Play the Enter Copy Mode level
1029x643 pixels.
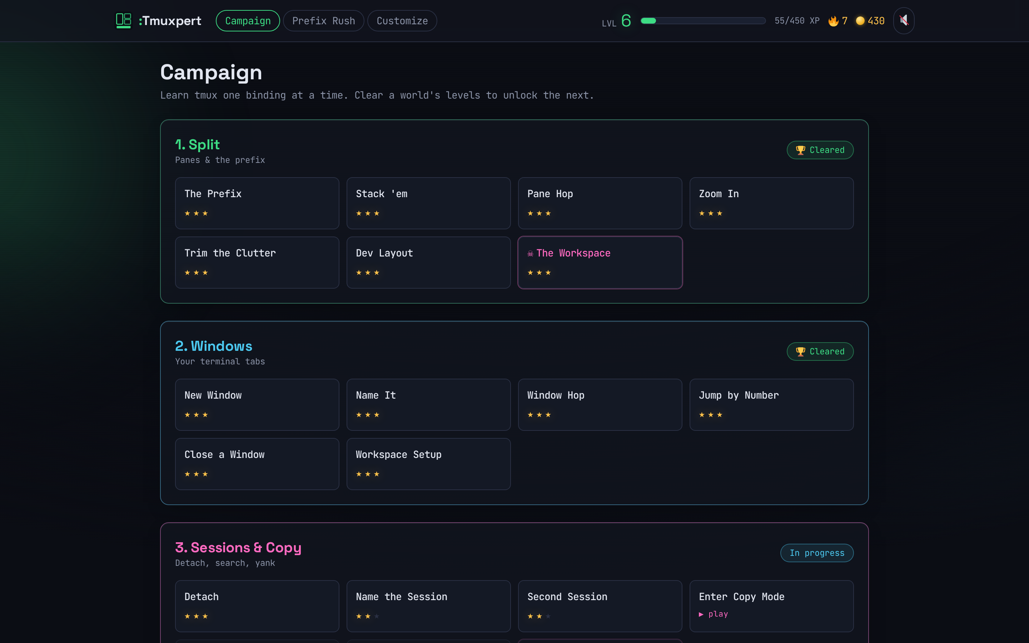771,606
